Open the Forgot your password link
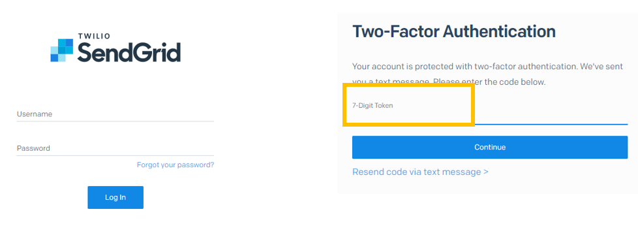Viewport: 638px width, 250px height. pos(175,165)
